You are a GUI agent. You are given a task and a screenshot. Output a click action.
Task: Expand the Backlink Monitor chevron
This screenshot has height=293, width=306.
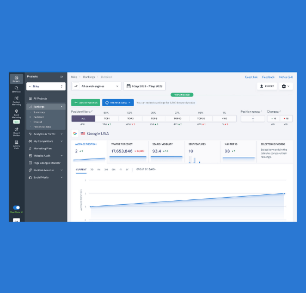(62, 170)
